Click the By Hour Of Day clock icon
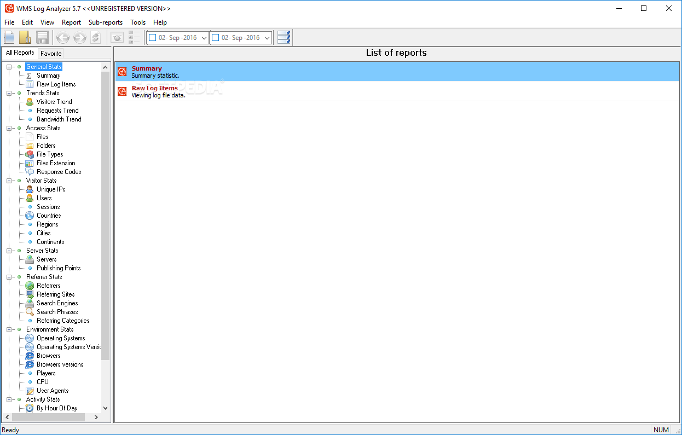The image size is (682, 435). coord(30,408)
